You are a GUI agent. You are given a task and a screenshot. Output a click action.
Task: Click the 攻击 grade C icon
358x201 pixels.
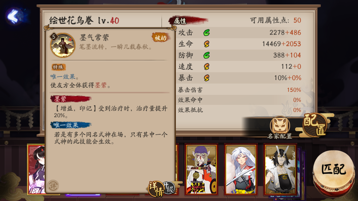tap(206, 33)
